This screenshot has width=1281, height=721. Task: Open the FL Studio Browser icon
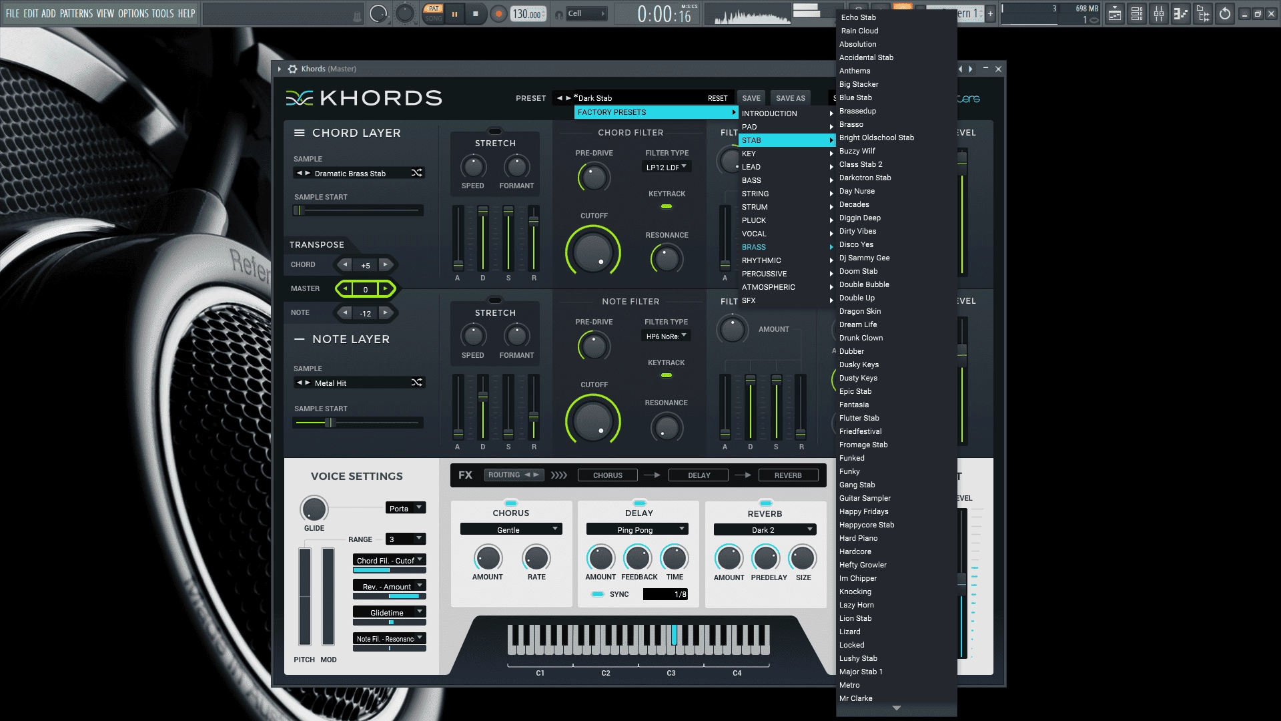(1203, 13)
